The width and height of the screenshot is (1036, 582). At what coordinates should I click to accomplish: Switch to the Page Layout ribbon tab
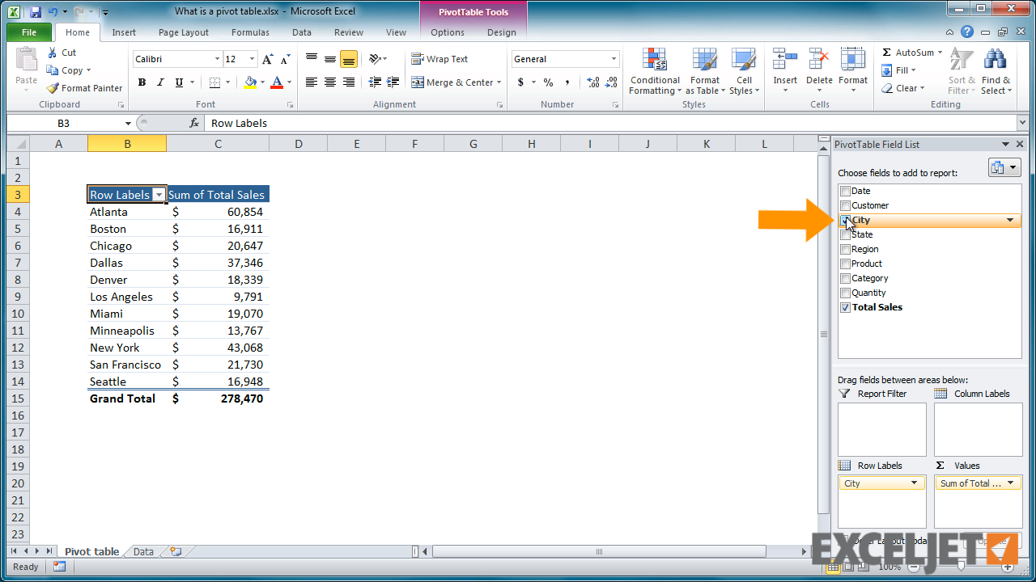pos(184,32)
